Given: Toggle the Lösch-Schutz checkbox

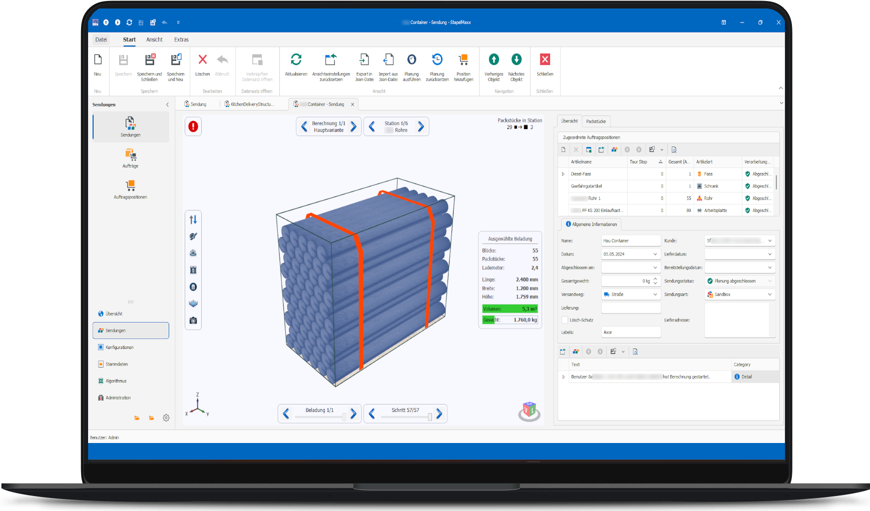Looking at the screenshot, I should [x=565, y=320].
